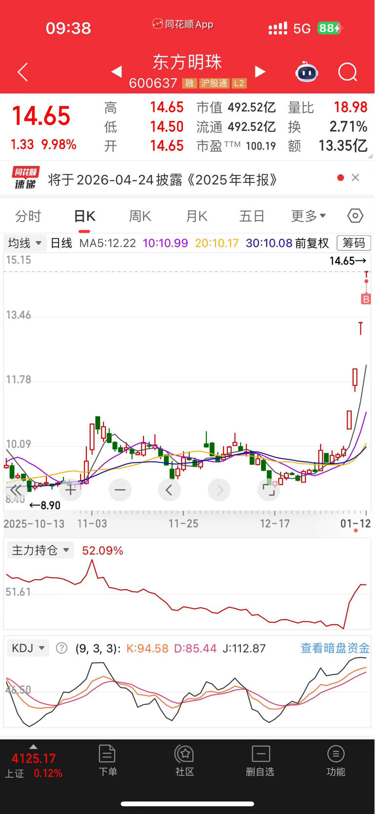Open the search magnifier icon
Image resolution: width=375 pixels, height=814 pixels.
tap(348, 72)
